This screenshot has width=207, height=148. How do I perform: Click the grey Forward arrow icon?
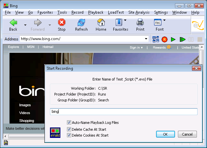coord(38,22)
